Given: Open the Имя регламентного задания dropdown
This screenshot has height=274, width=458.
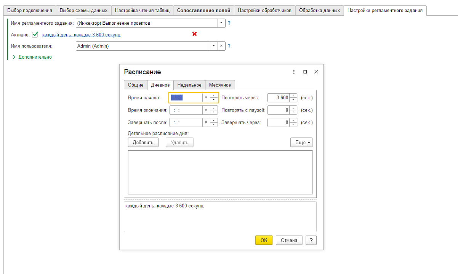Looking at the screenshot, I should tap(221, 23).
